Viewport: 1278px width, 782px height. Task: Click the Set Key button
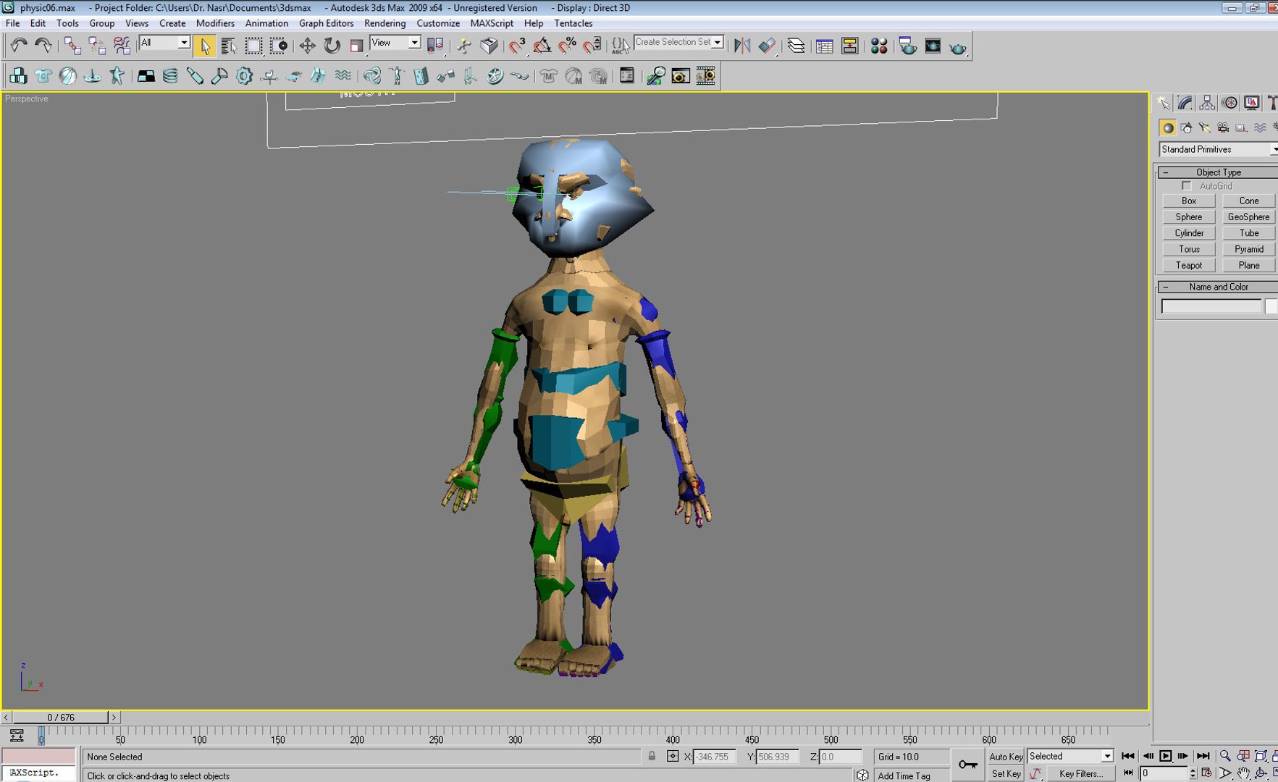pos(1006,773)
